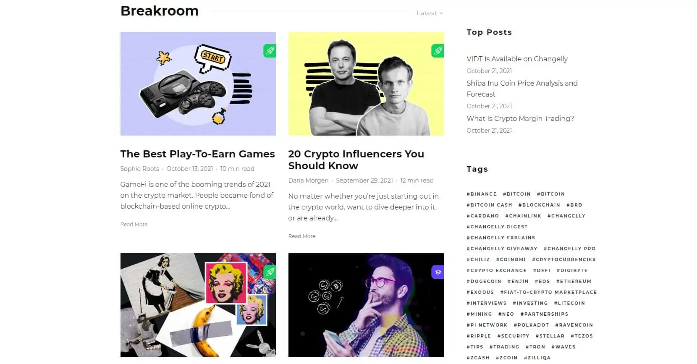Select the #DOGECOIN tag
697x364 pixels.
click(x=484, y=281)
